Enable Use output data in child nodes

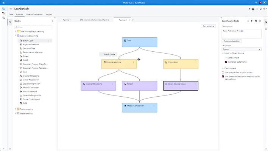[223, 72]
